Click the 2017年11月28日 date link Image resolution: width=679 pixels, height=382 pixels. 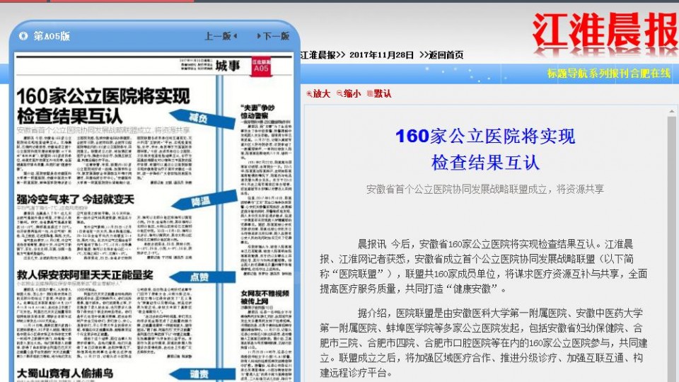pos(381,54)
